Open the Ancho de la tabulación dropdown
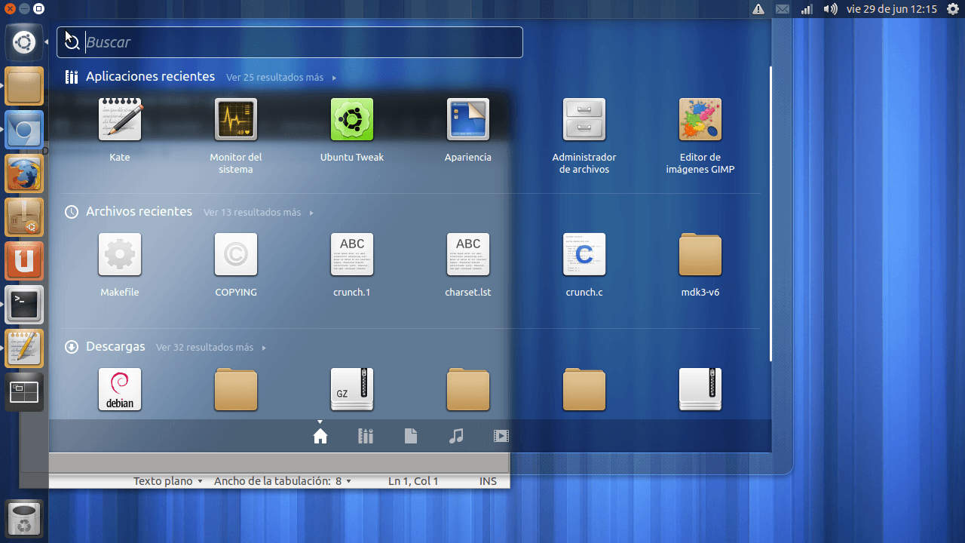 tap(283, 481)
